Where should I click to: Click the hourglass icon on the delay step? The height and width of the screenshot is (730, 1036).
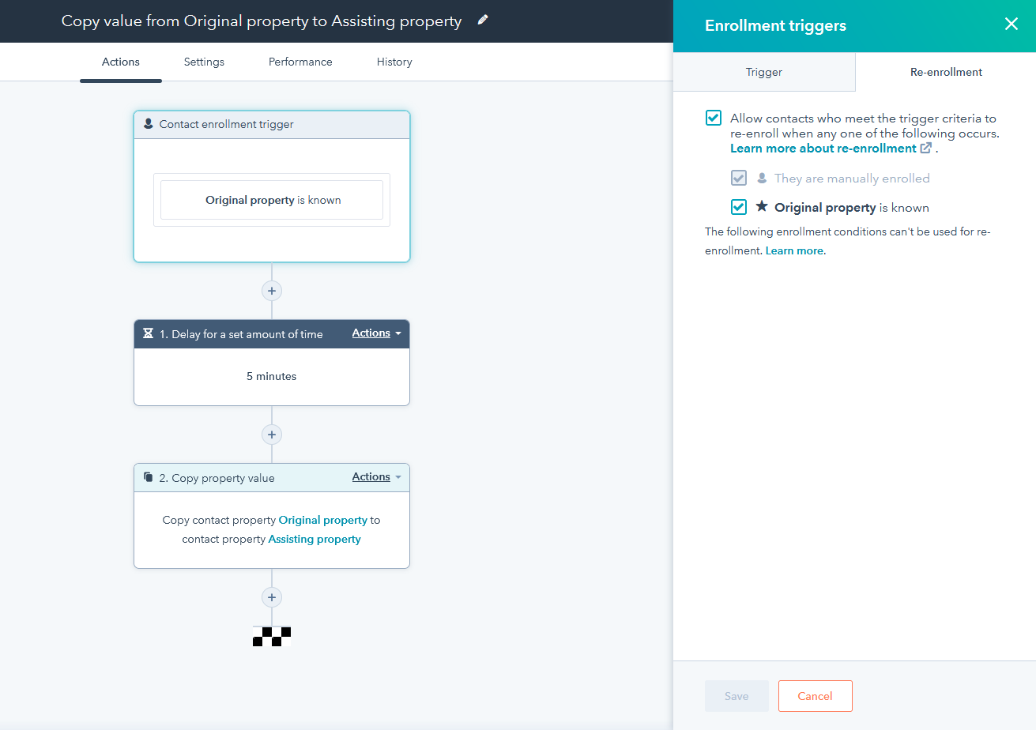tap(148, 333)
